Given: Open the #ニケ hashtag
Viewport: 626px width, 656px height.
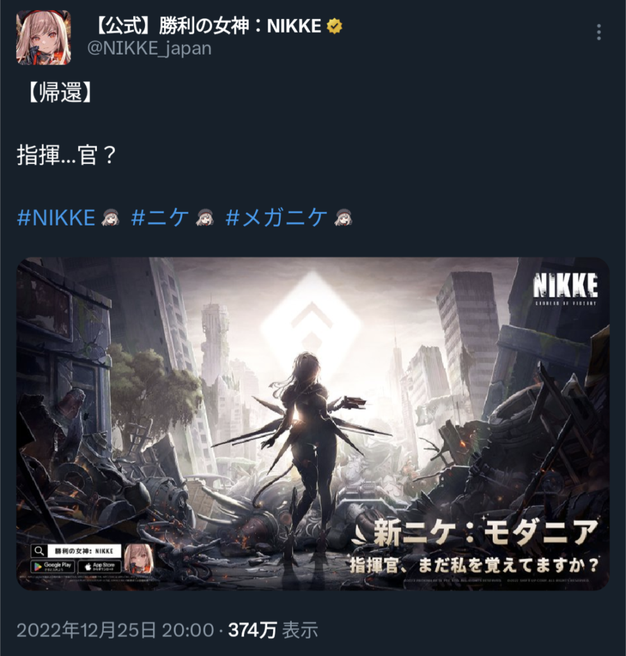Looking at the screenshot, I should pyautogui.click(x=160, y=218).
